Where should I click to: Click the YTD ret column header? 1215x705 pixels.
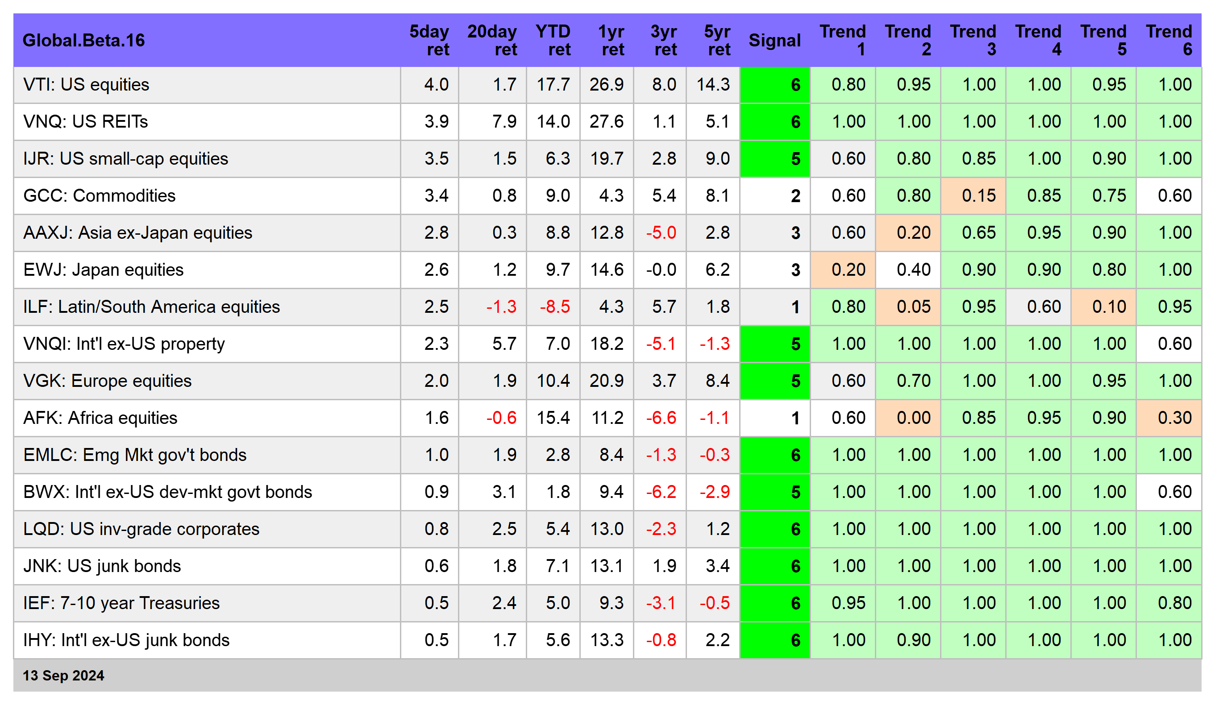point(553,40)
